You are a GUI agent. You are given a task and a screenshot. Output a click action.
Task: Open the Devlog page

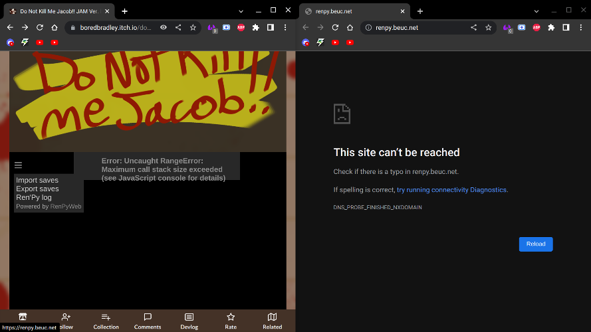(189, 321)
